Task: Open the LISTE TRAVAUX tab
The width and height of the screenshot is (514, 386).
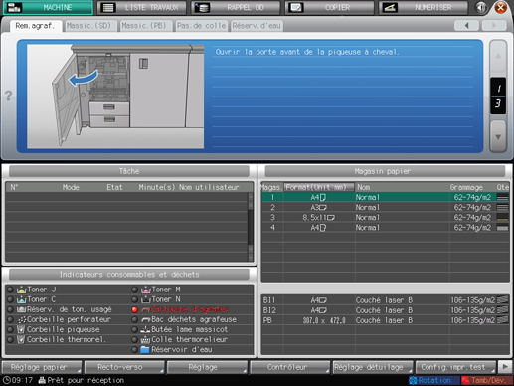Action: pyautogui.click(x=142, y=7)
